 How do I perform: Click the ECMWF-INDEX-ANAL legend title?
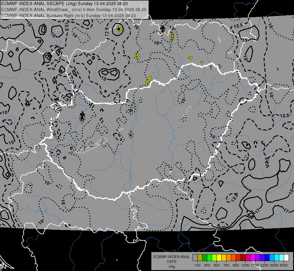point(171,257)
